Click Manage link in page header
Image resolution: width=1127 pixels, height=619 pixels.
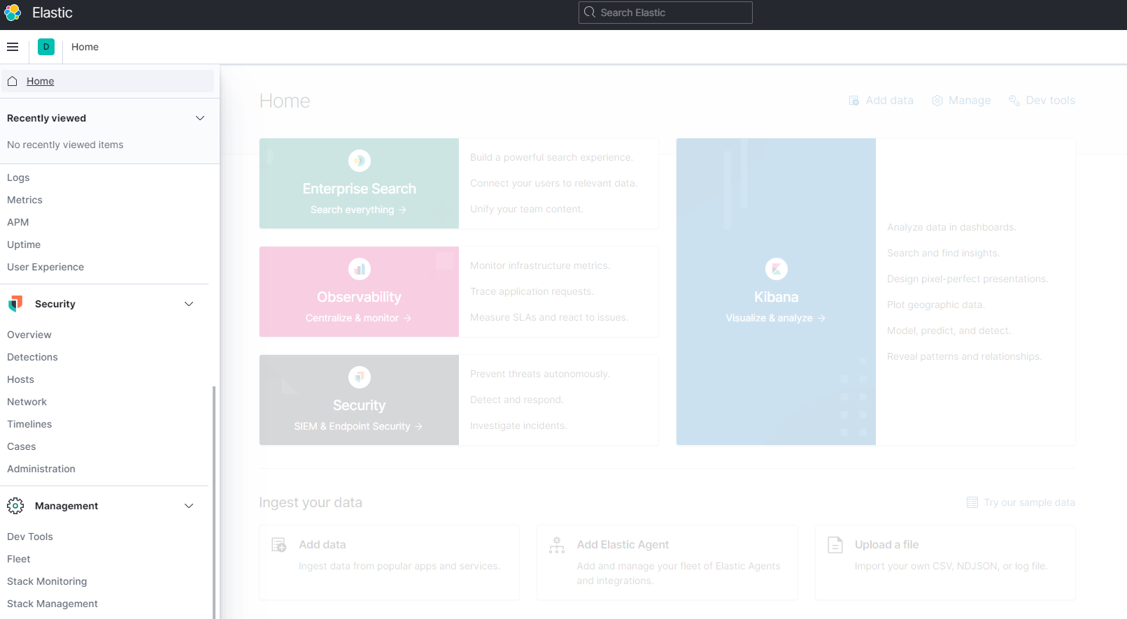(x=970, y=101)
